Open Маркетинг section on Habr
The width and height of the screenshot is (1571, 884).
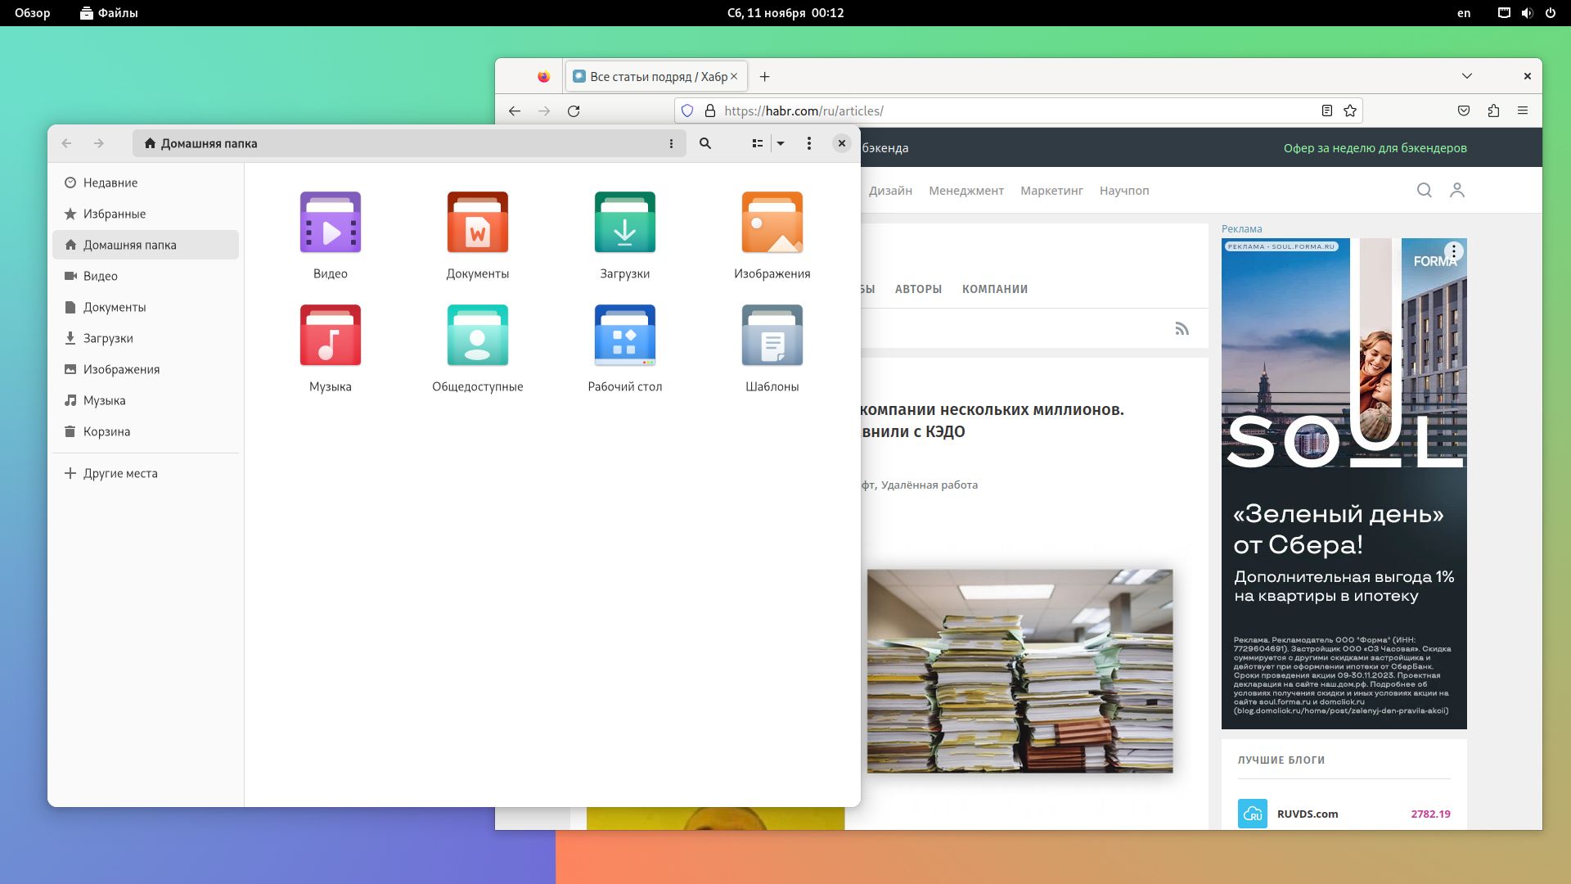[x=1051, y=191]
